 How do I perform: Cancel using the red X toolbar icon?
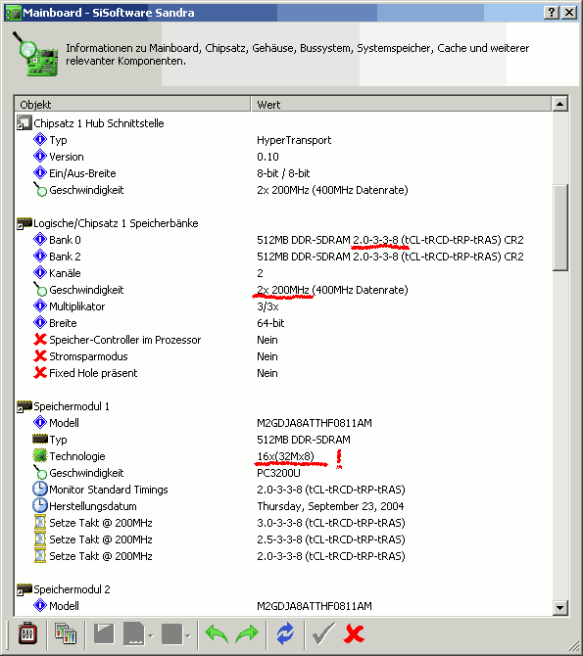pos(354,634)
